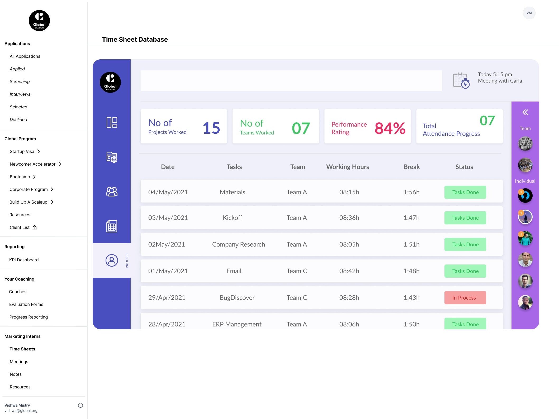Expand the Corporate Program chevron
This screenshot has width=559, height=419.
(52, 189)
